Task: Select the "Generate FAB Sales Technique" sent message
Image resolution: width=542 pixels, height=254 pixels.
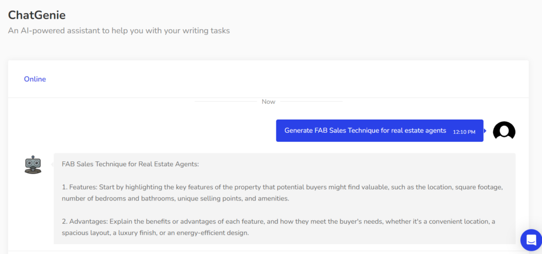Action: click(x=365, y=130)
